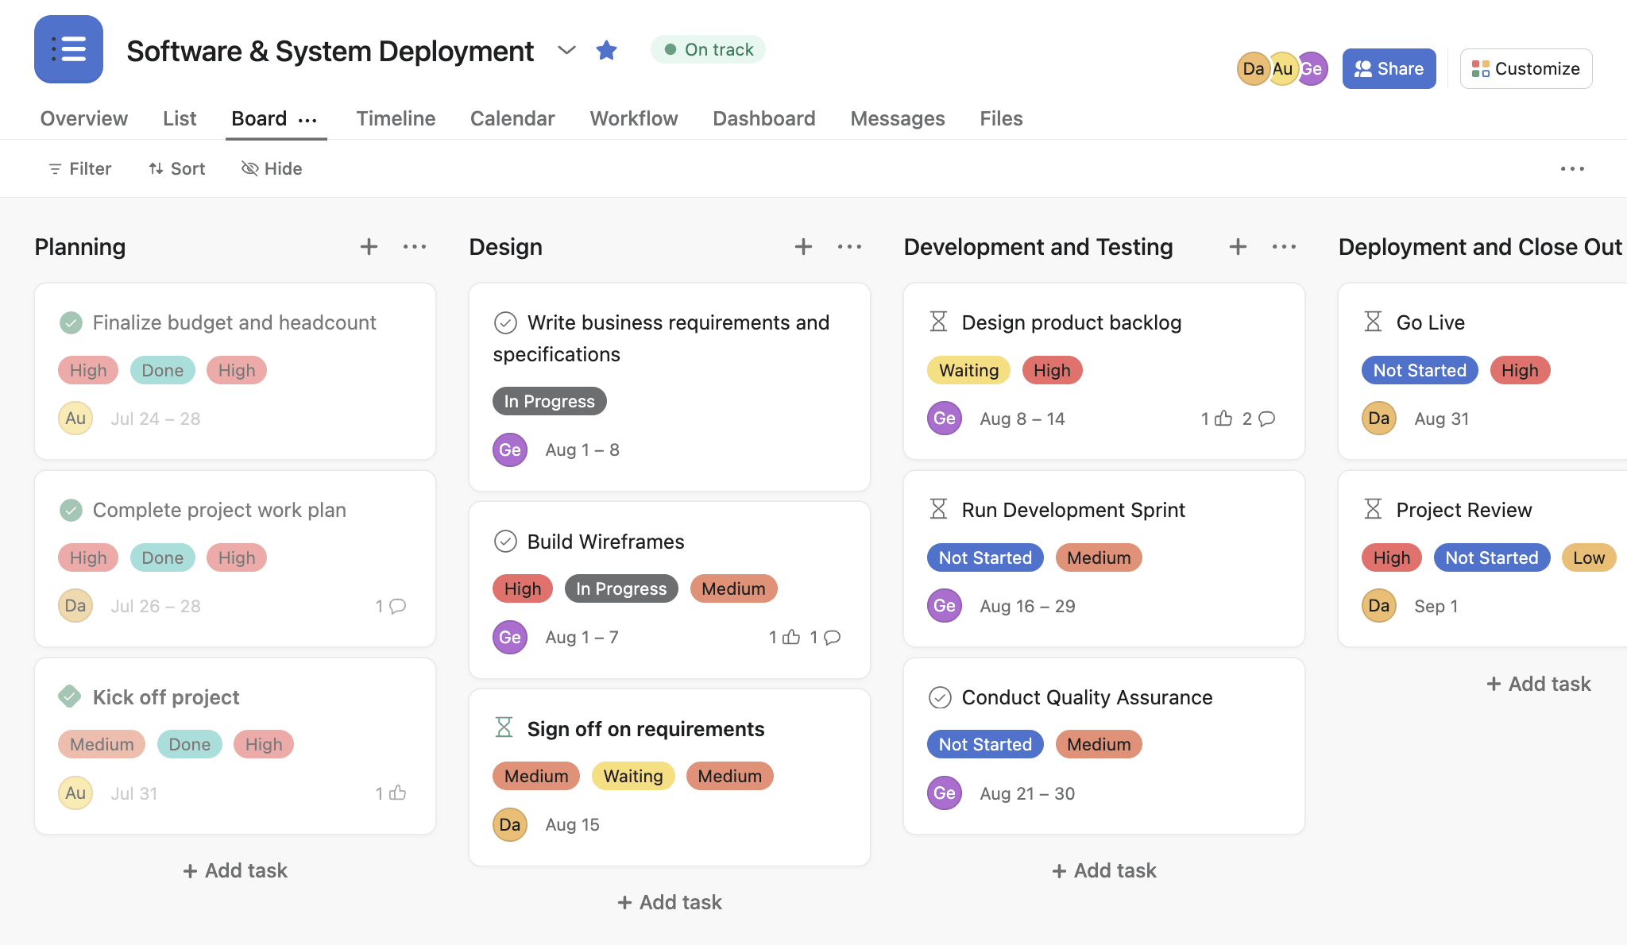The height and width of the screenshot is (945, 1627).
Task: Switch to the Dashboard tab
Action: tap(765, 117)
